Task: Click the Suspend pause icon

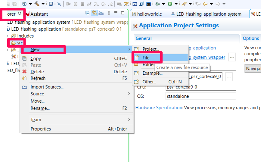Action: [x=76, y=4]
